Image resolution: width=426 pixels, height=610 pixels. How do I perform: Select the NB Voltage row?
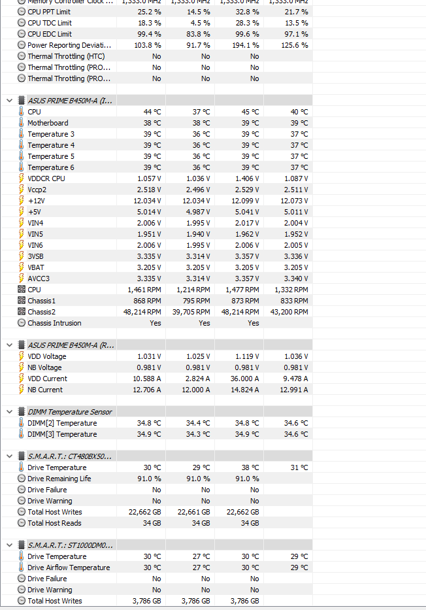pyautogui.click(x=156, y=367)
